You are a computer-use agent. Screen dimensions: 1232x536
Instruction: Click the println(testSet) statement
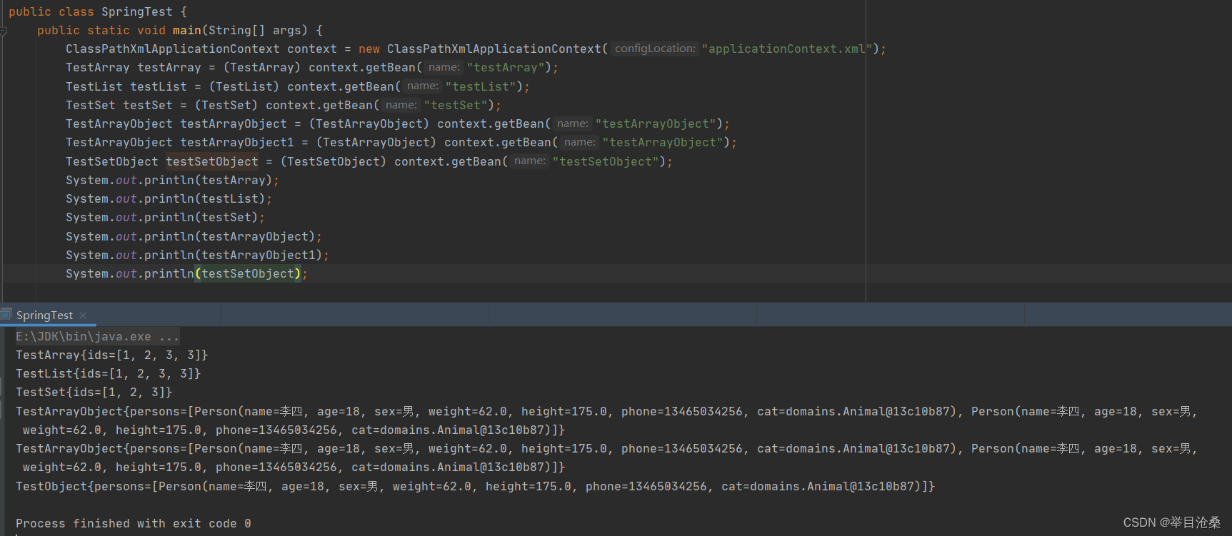(x=165, y=218)
